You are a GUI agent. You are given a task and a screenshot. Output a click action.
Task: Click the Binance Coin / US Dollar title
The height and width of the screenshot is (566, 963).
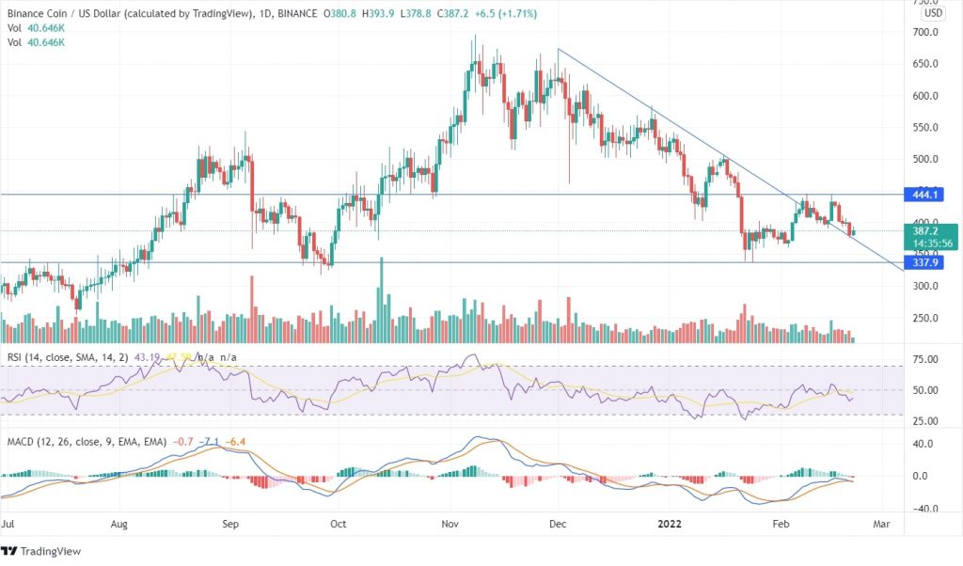click(x=130, y=13)
